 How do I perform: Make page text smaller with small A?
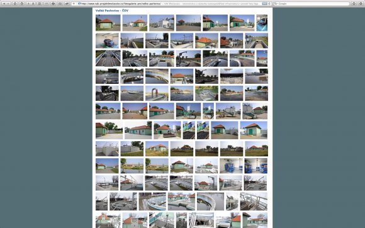click(28, 4)
